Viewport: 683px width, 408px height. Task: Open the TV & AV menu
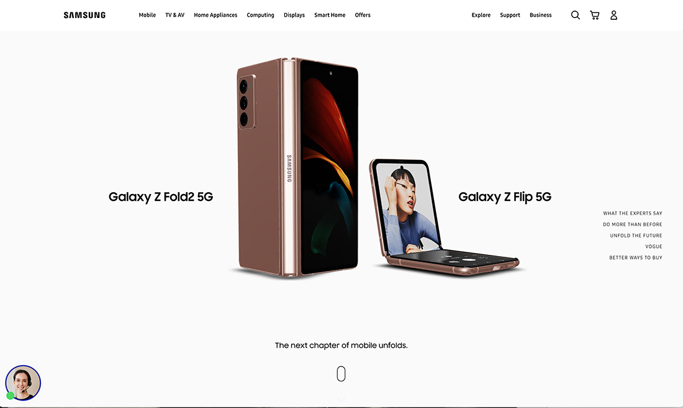coord(174,16)
